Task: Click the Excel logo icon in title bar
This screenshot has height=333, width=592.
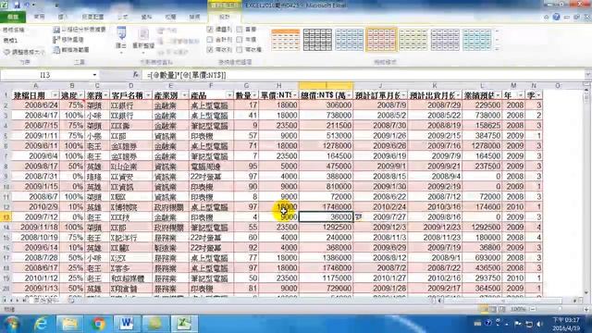Action: click(4, 5)
